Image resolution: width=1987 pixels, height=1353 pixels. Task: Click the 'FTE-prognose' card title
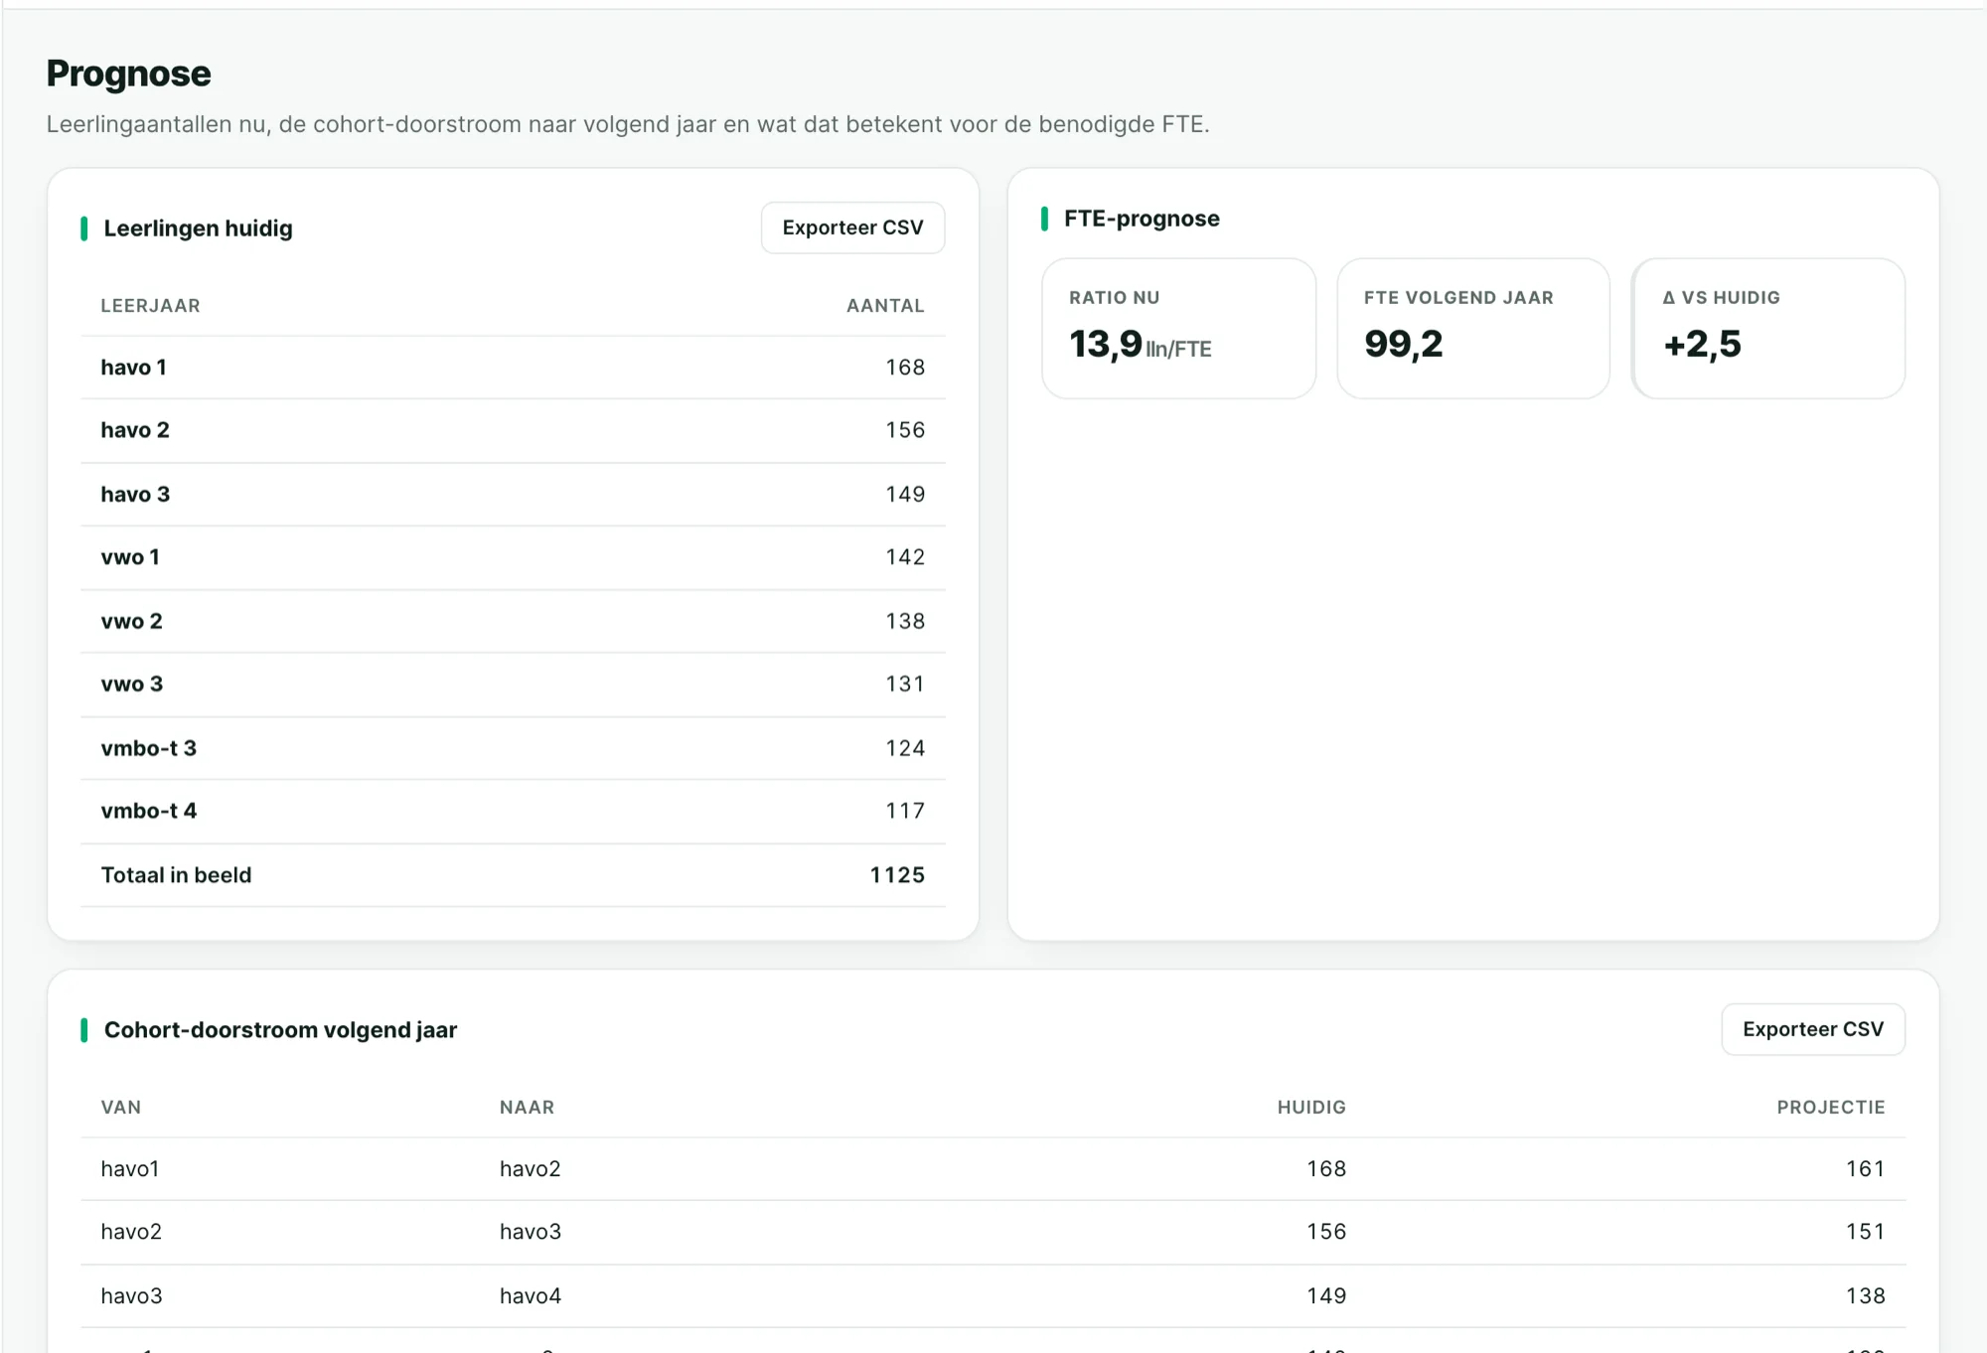click(1142, 219)
